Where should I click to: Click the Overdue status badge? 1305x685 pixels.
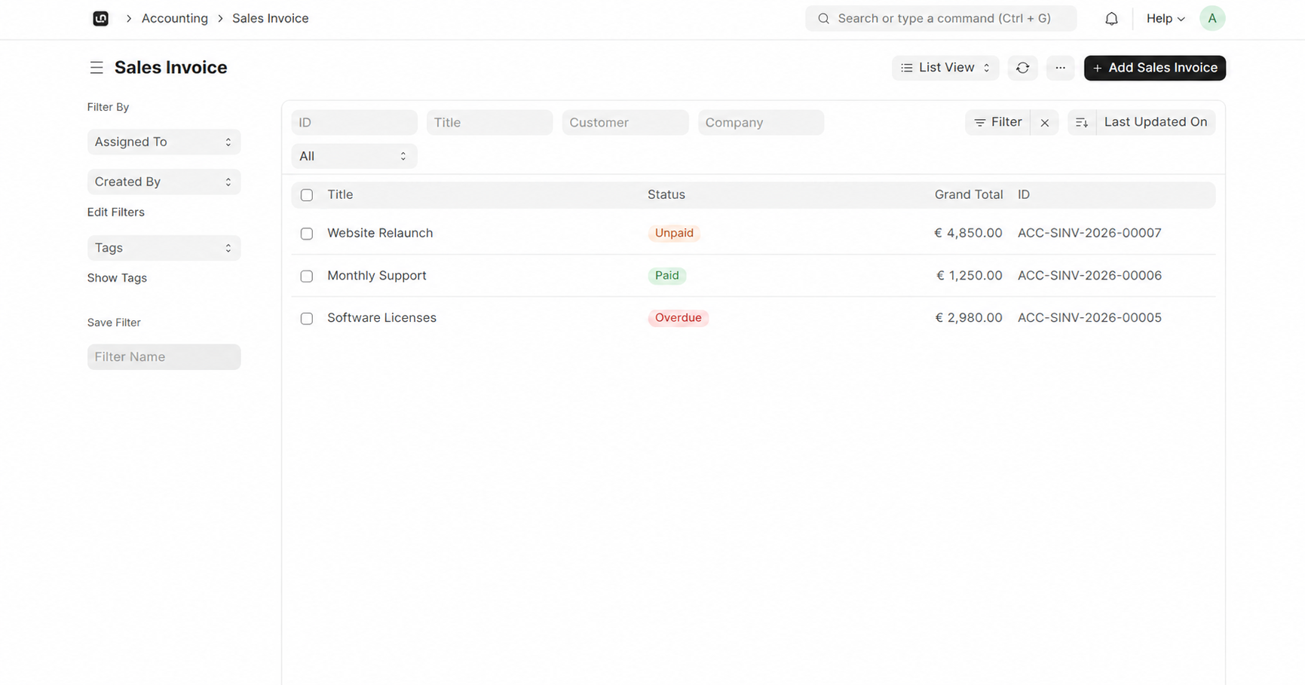pyautogui.click(x=678, y=318)
